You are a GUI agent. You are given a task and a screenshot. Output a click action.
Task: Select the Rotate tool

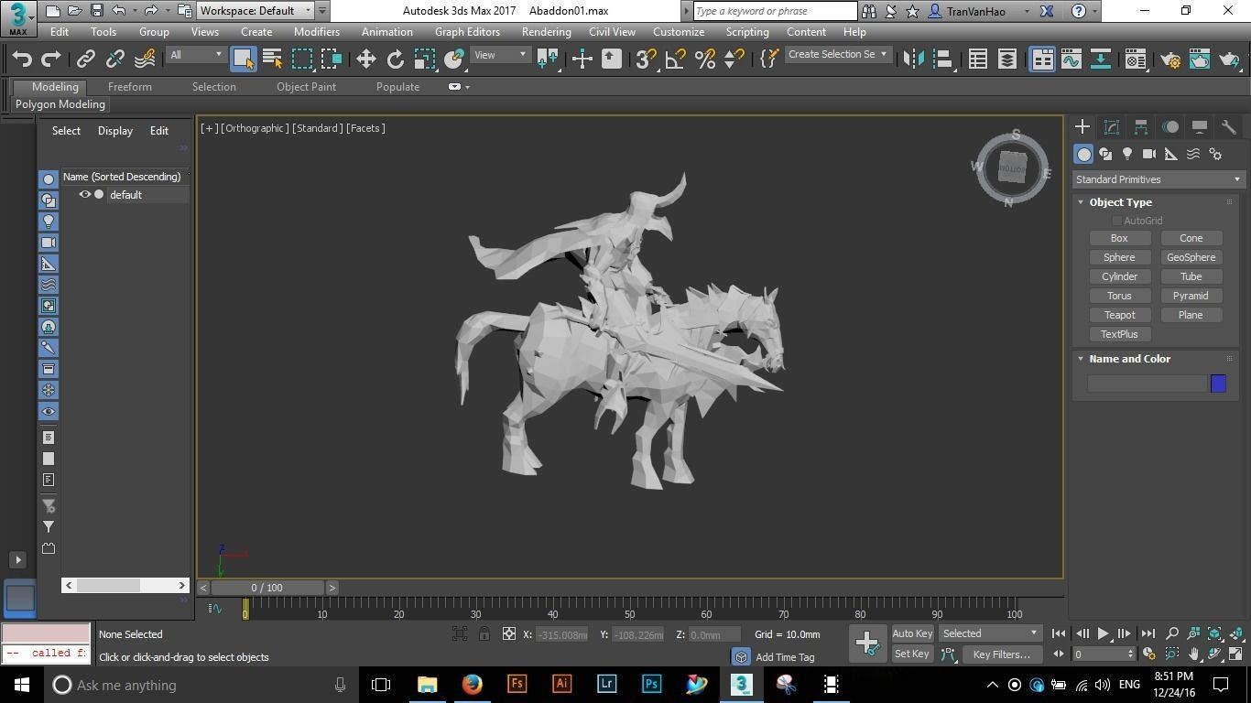395,59
